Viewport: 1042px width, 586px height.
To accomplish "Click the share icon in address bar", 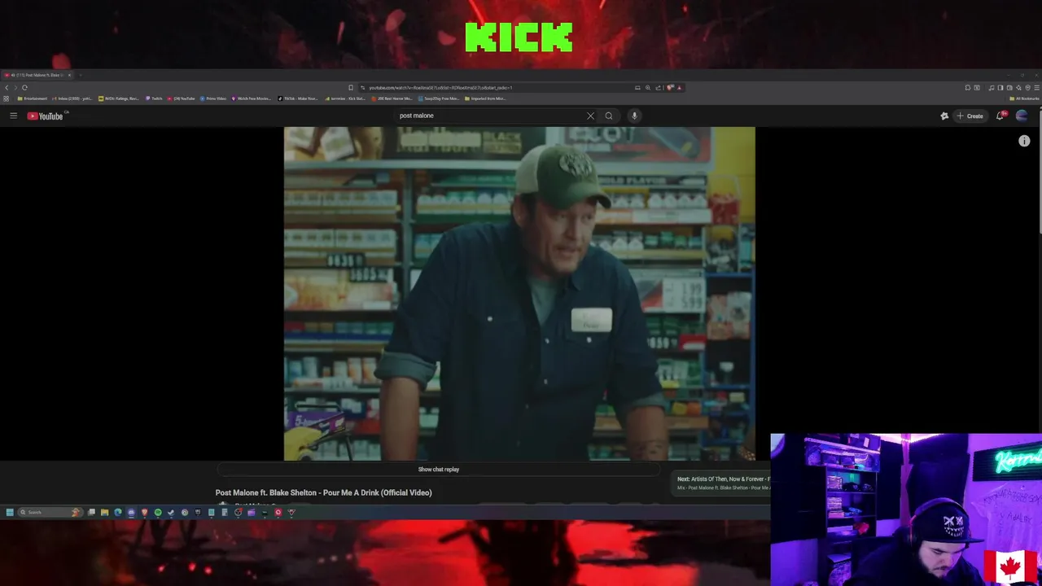I will (x=658, y=87).
